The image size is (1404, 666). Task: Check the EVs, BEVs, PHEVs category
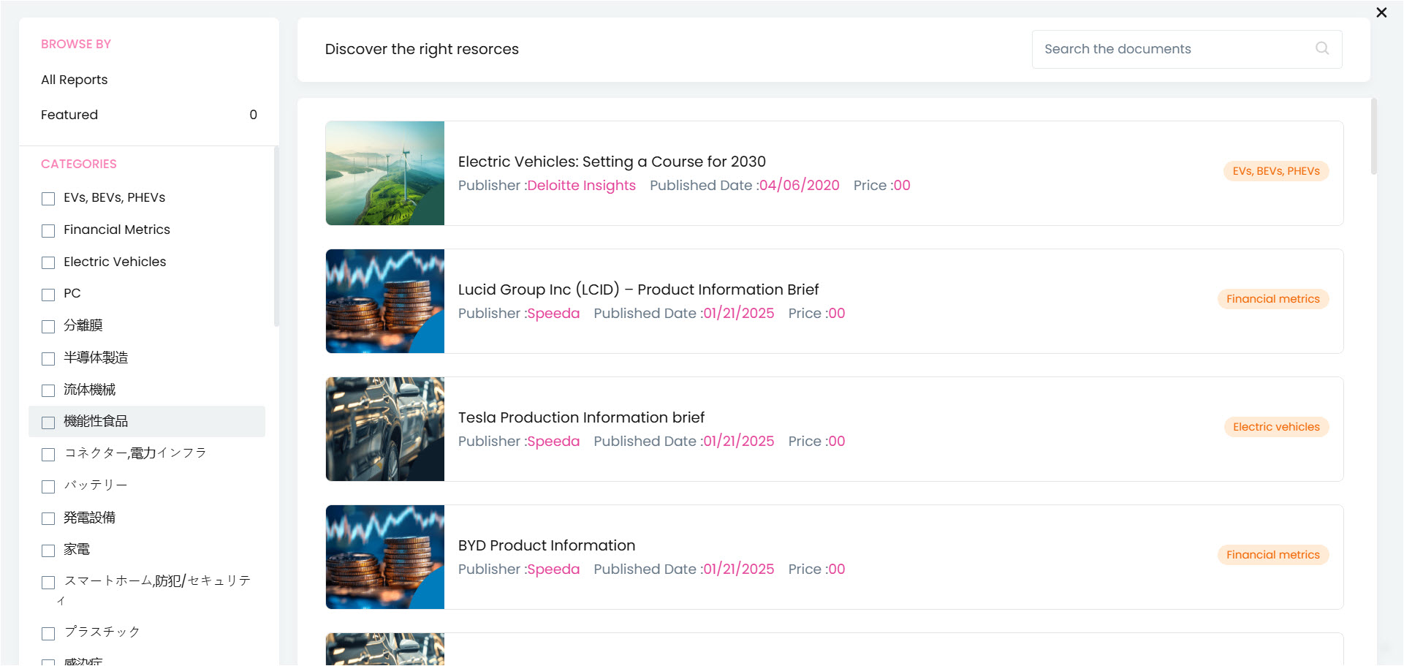[48, 199]
